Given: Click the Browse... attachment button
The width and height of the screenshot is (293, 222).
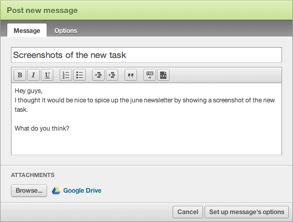Looking at the screenshot, I should click(x=29, y=191).
